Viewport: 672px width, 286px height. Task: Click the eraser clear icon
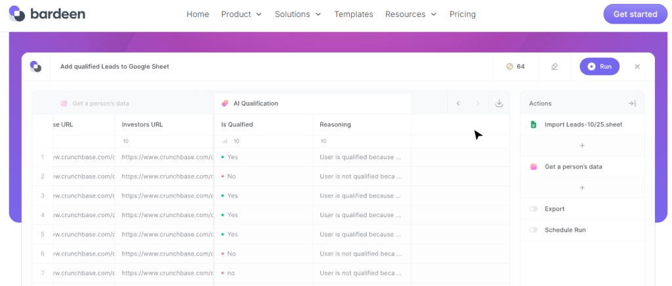554,66
